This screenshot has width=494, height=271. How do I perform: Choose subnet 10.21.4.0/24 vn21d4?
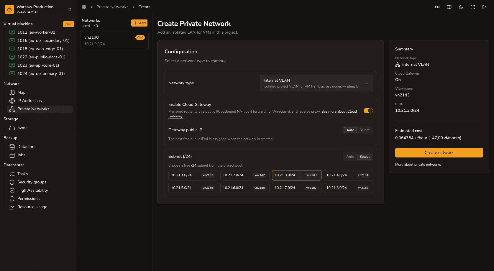(348, 175)
